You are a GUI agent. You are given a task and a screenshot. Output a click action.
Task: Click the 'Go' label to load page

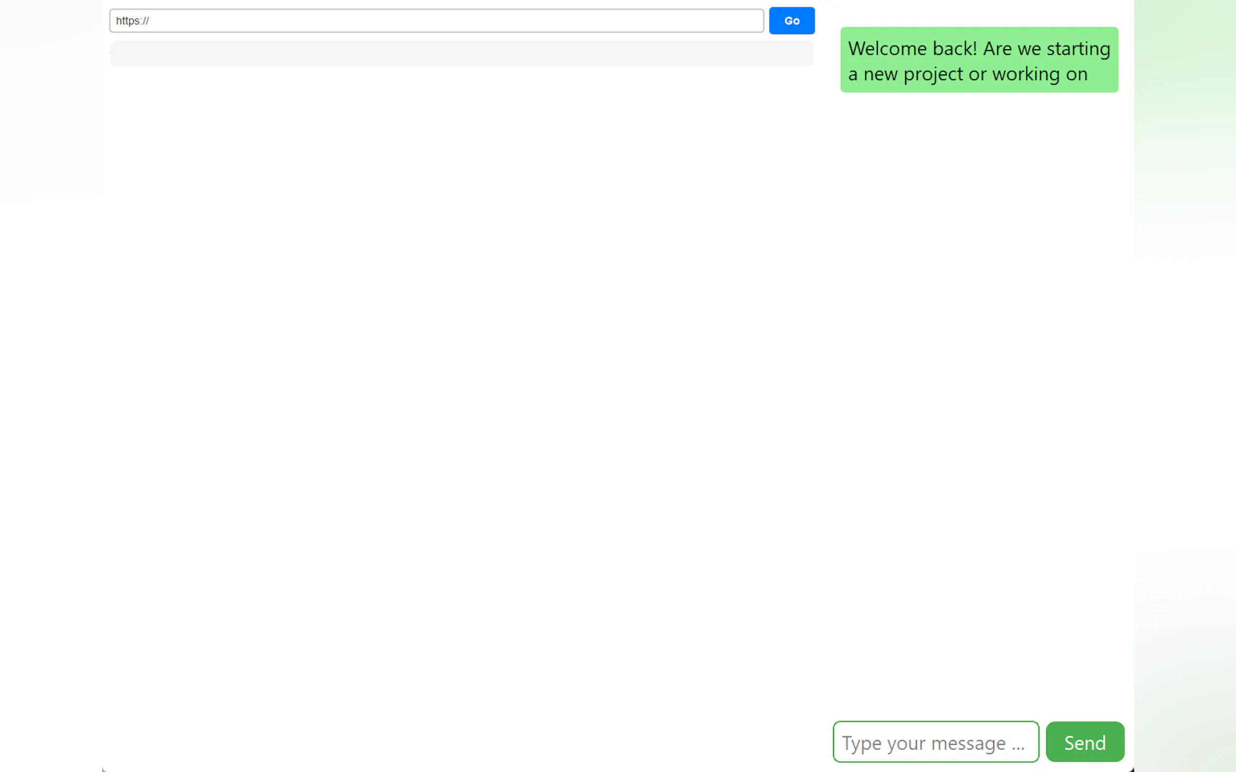791,21
